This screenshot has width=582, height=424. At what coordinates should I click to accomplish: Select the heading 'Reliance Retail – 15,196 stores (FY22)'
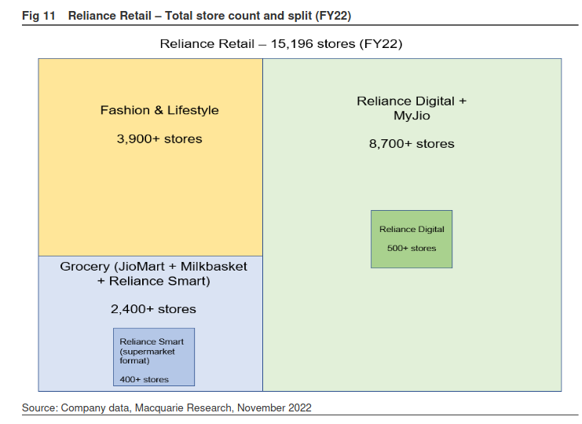[x=281, y=44]
